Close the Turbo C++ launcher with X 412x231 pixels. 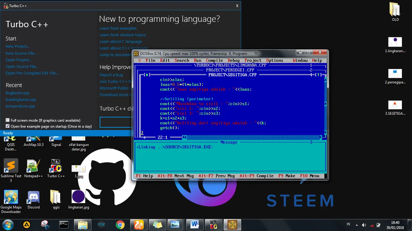point(237,6)
